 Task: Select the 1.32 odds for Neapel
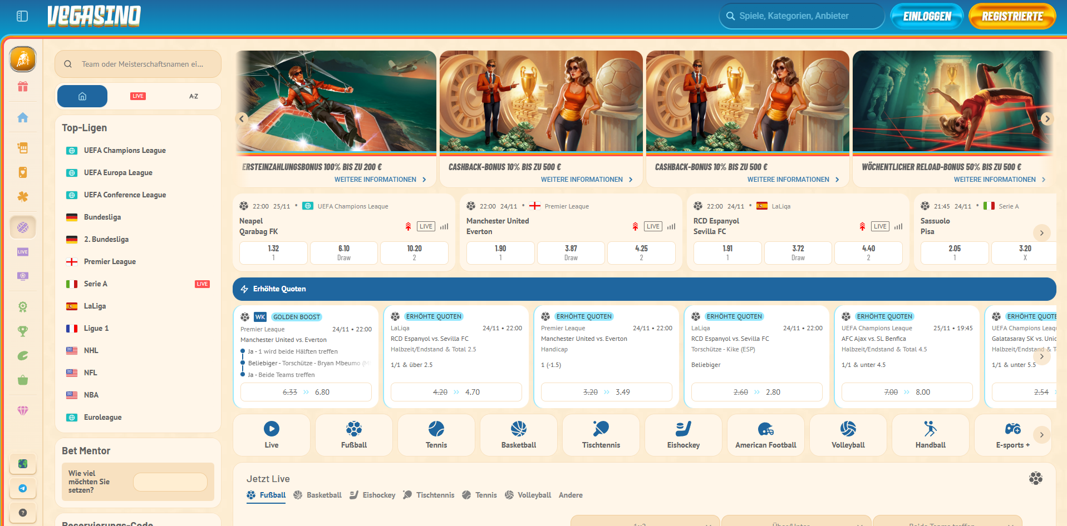pos(273,253)
